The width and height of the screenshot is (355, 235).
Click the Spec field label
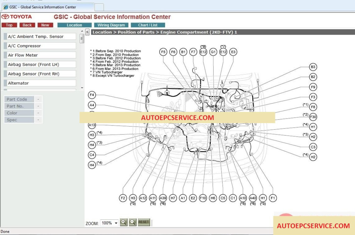(x=19, y=120)
